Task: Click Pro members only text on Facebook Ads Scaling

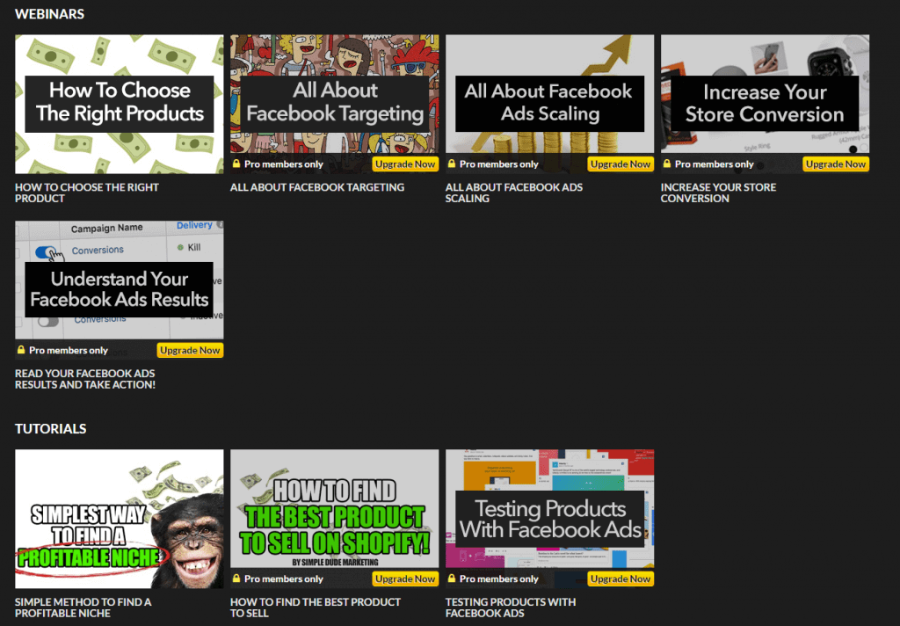Action: coord(499,164)
